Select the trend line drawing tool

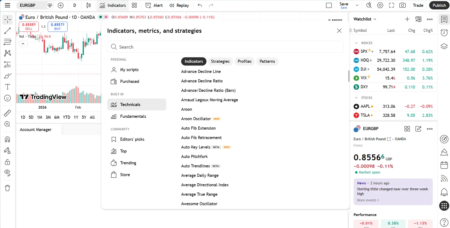(8, 31)
